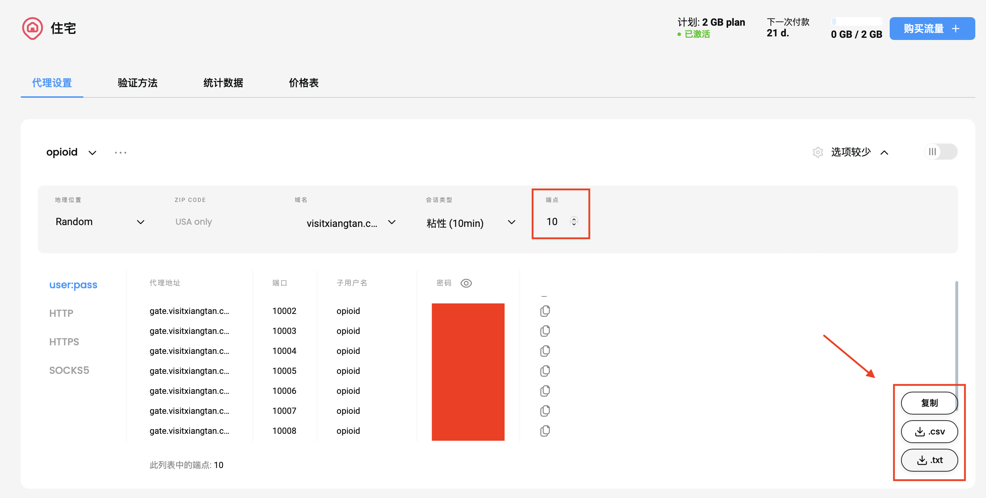Click the 2 GB plan text
The width and height of the screenshot is (986, 498).
(723, 22)
